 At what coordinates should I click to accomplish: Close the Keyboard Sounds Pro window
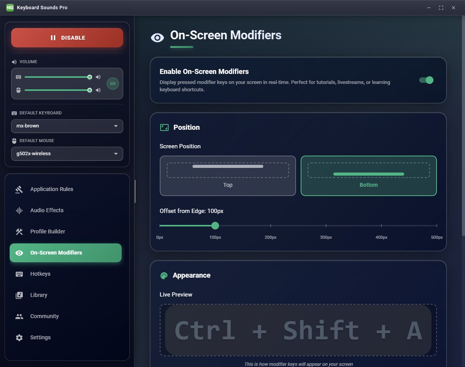point(453,8)
